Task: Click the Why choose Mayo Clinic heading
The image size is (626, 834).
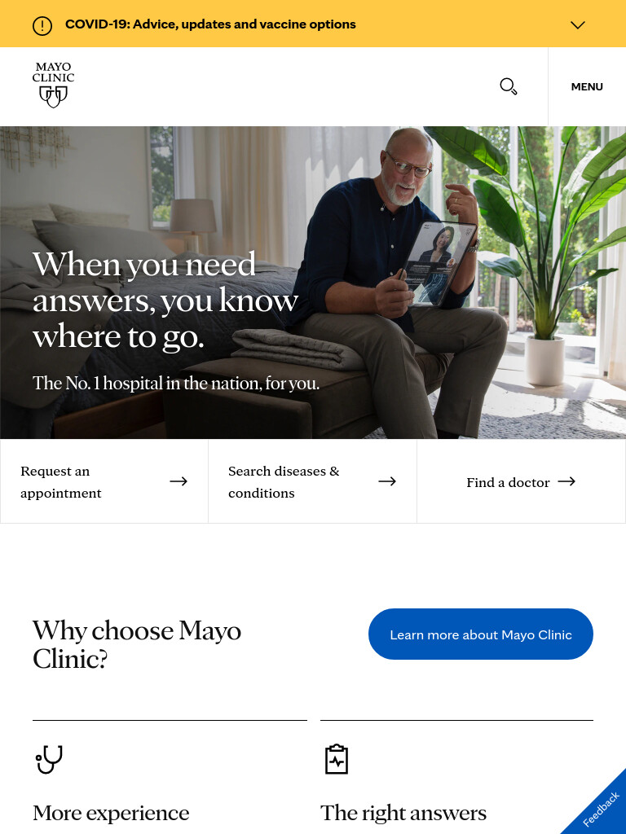Action: 137,645
